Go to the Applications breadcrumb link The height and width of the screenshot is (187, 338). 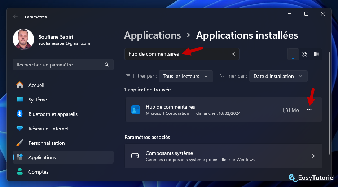tap(152, 35)
